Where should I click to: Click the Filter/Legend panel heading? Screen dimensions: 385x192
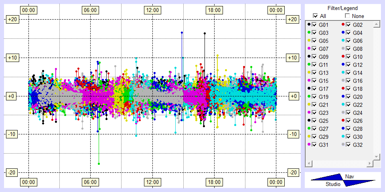coord(342,8)
